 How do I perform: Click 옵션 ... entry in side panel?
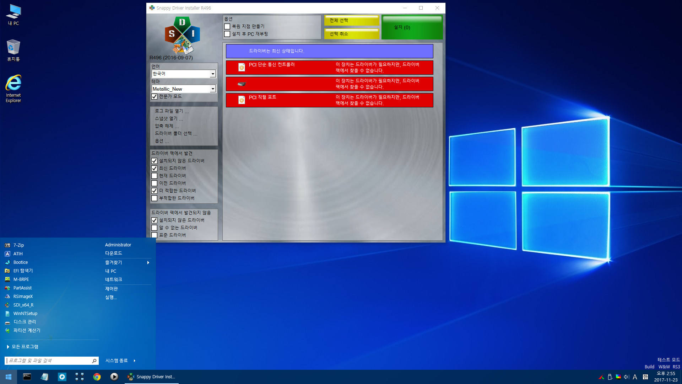pos(162,141)
